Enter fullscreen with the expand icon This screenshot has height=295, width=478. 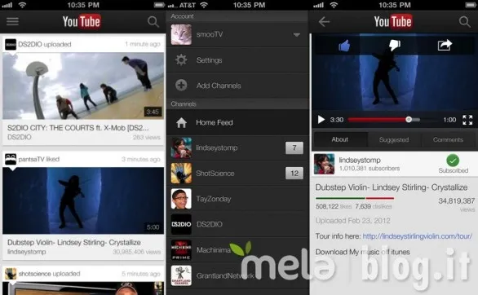[x=467, y=120]
